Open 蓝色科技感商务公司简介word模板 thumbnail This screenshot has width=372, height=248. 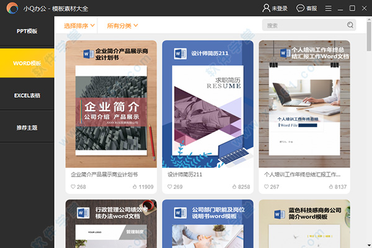pyautogui.click(x=304, y=224)
